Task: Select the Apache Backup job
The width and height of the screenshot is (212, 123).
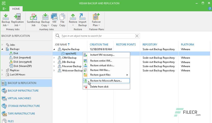Action: point(70,49)
